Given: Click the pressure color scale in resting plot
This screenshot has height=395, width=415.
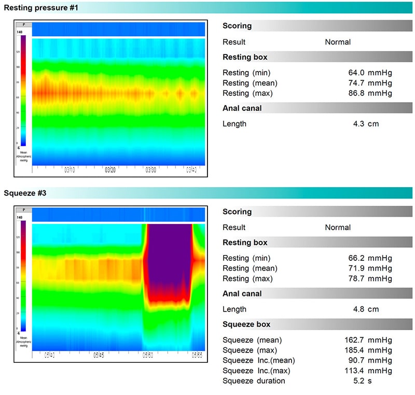Looking at the screenshot, I should [x=23, y=90].
